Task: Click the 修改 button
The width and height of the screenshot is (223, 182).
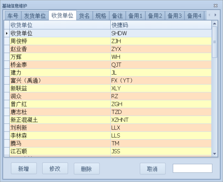Action: [55, 168]
